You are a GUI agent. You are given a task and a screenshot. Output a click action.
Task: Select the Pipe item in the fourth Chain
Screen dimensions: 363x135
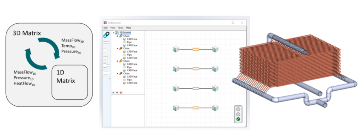(x=127, y=79)
